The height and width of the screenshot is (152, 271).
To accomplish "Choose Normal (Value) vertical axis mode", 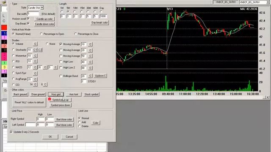I will point(13,34).
